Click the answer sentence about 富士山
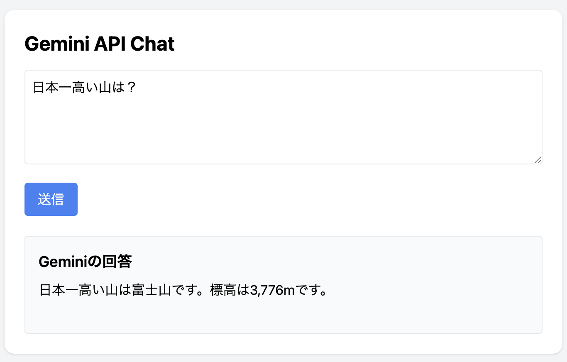The height and width of the screenshot is (362, 567). coord(183,290)
